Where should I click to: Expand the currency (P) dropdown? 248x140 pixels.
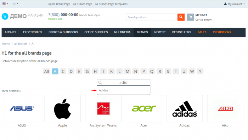[x=15, y=4]
